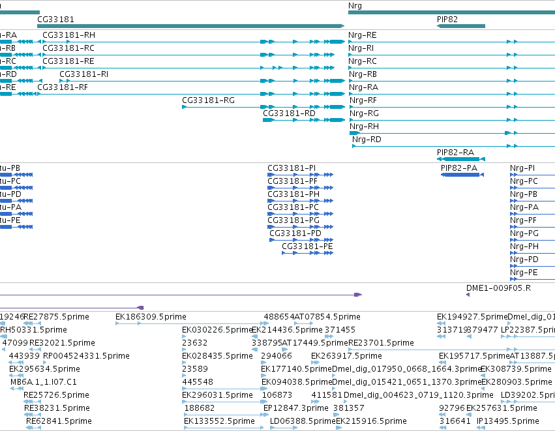Select EST label RE23701.5prime
Screen dimensions: 555x431
(382, 343)
